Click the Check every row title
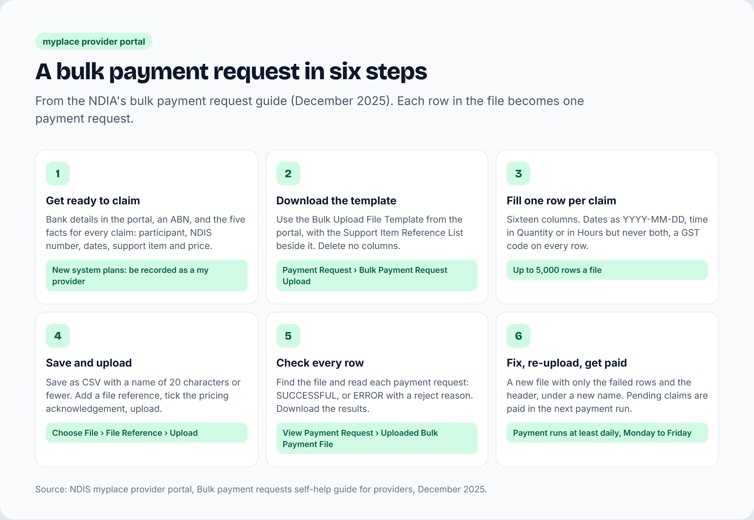This screenshot has height=520, width=754. click(x=320, y=363)
